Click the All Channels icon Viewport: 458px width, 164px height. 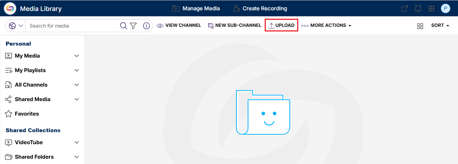[x=8, y=85]
